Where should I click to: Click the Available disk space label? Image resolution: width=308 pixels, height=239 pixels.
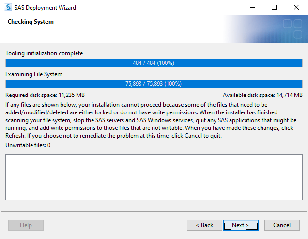coord(262,95)
